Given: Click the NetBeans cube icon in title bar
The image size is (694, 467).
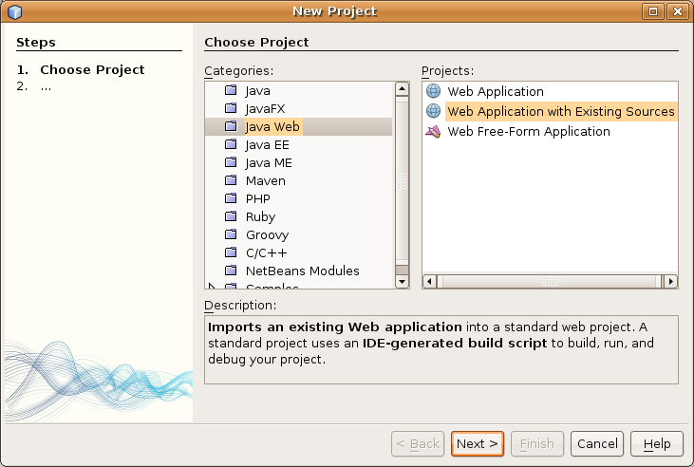Looking at the screenshot, I should [x=14, y=11].
